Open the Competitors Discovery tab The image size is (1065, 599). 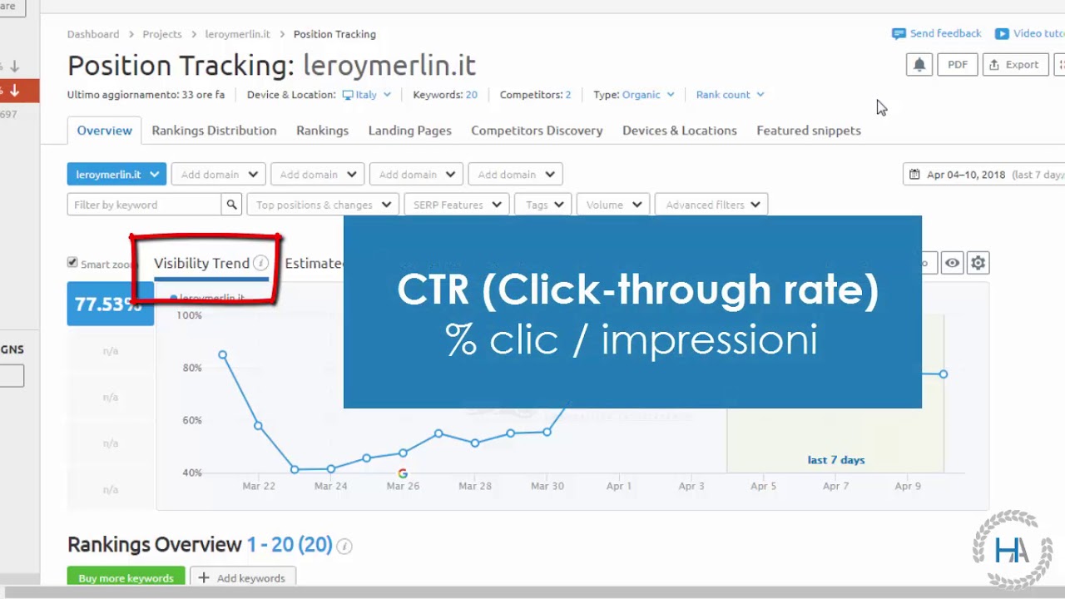pos(537,131)
